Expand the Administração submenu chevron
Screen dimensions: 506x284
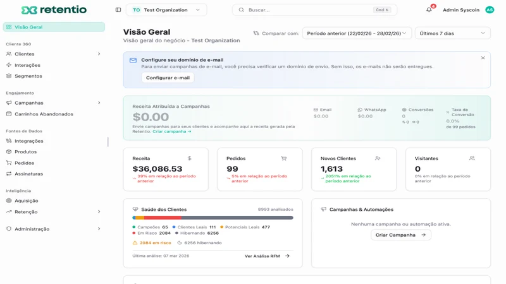(99, 228)
